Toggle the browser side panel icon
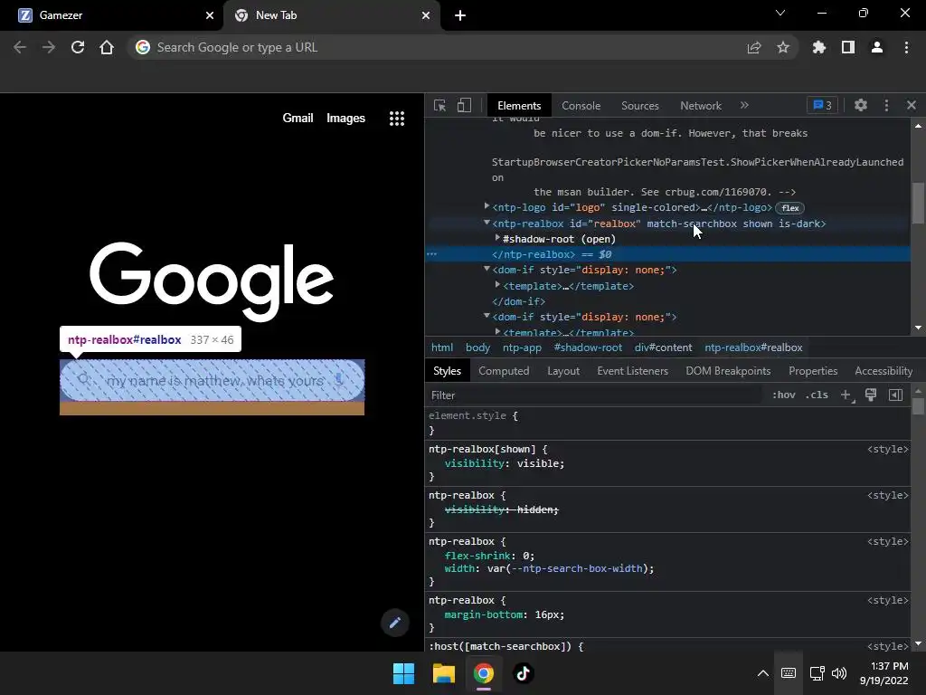 click(848, 47)
